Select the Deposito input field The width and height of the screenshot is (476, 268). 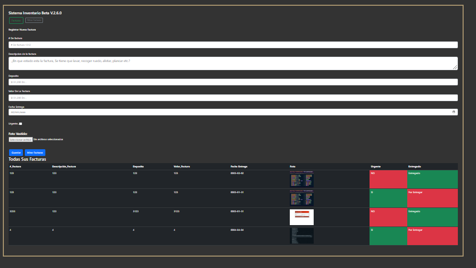click(233, 82)
